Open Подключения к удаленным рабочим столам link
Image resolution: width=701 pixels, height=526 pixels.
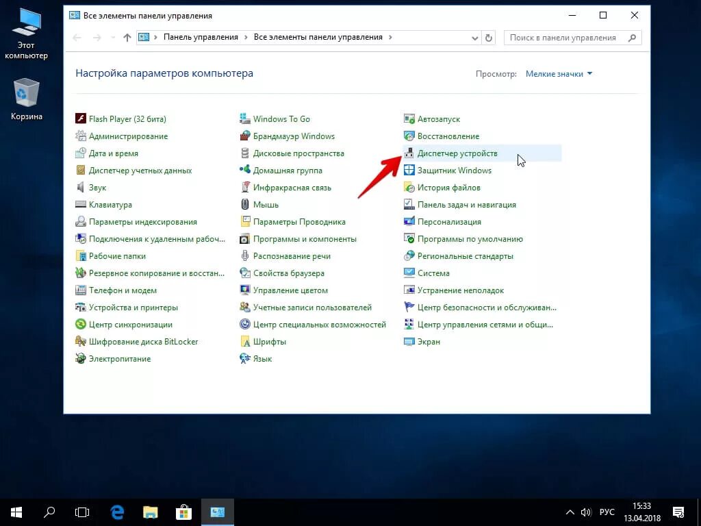157,239
